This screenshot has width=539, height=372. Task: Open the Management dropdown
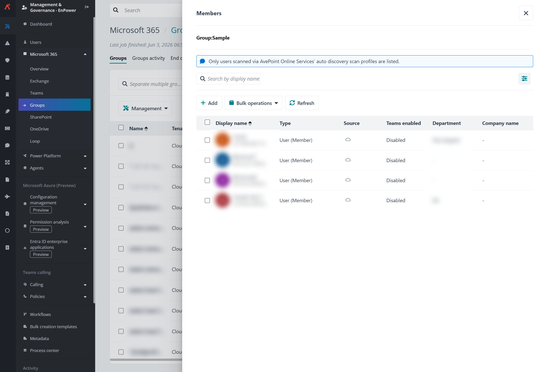145,108
